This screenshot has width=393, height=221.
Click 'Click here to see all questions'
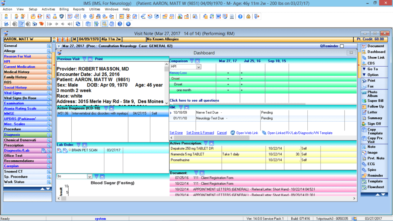[x=194, y=101]
